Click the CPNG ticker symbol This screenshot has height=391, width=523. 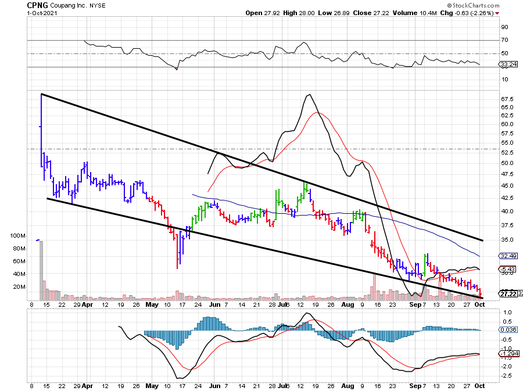click(37, 5)
